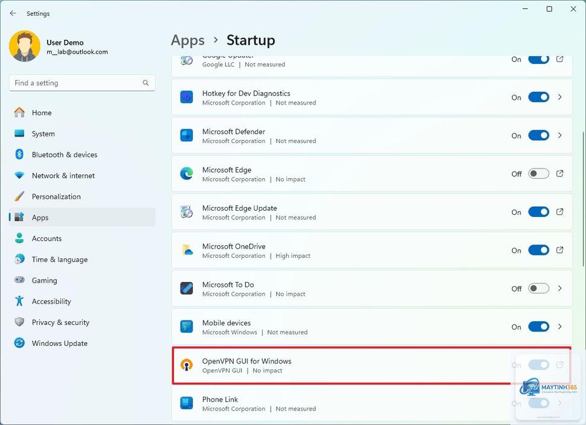Click the search magnifier icon
586x425 pixels.
click(x=146, y=83)
